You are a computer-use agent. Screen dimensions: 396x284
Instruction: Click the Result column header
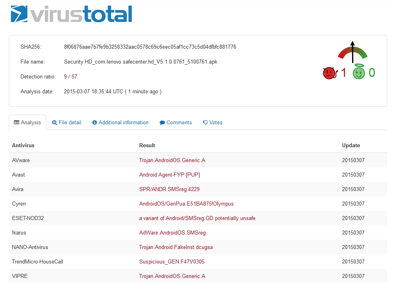(147, 145)
